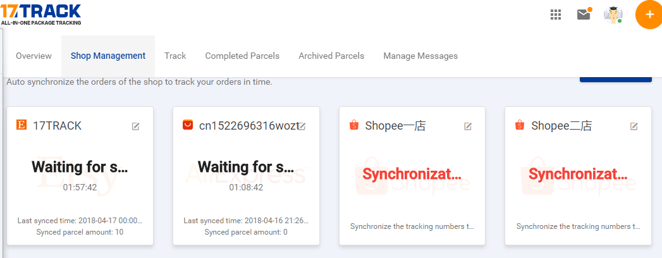
Task: Click the 17TRACK logo
Action: (41, 13)
